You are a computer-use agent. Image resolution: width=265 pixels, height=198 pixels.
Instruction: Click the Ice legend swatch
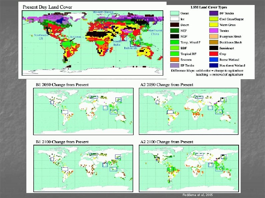click(175, 19)
